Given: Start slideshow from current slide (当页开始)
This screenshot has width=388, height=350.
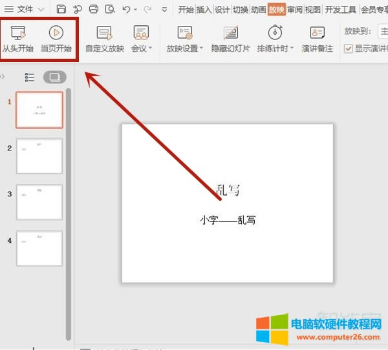Looking at the screenshot, I should point(56,37).
